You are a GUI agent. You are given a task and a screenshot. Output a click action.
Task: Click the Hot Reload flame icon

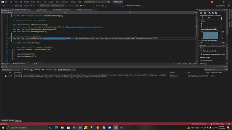[x=77, y=6]
